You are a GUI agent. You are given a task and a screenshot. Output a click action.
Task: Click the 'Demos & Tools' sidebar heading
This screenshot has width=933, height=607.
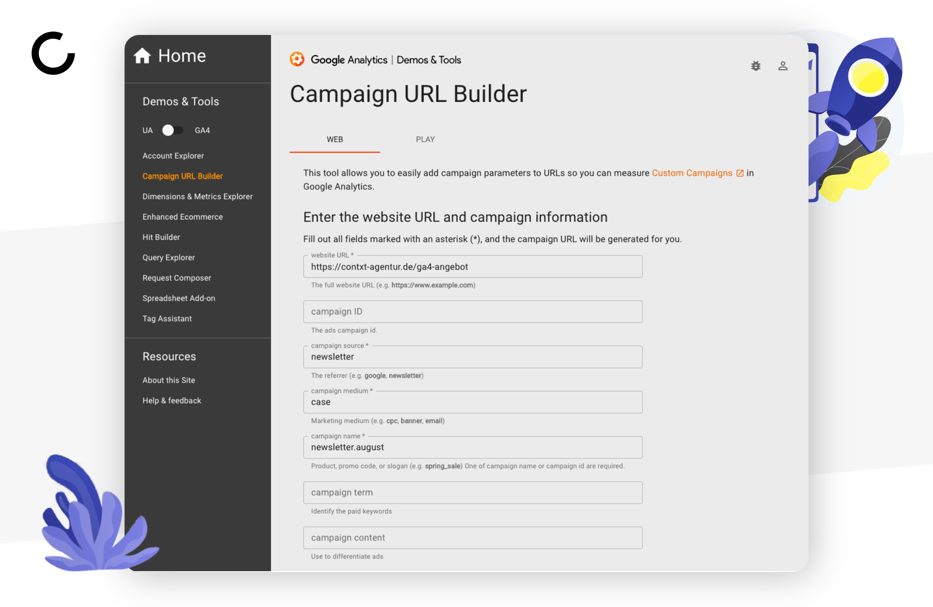click(181, 101)
